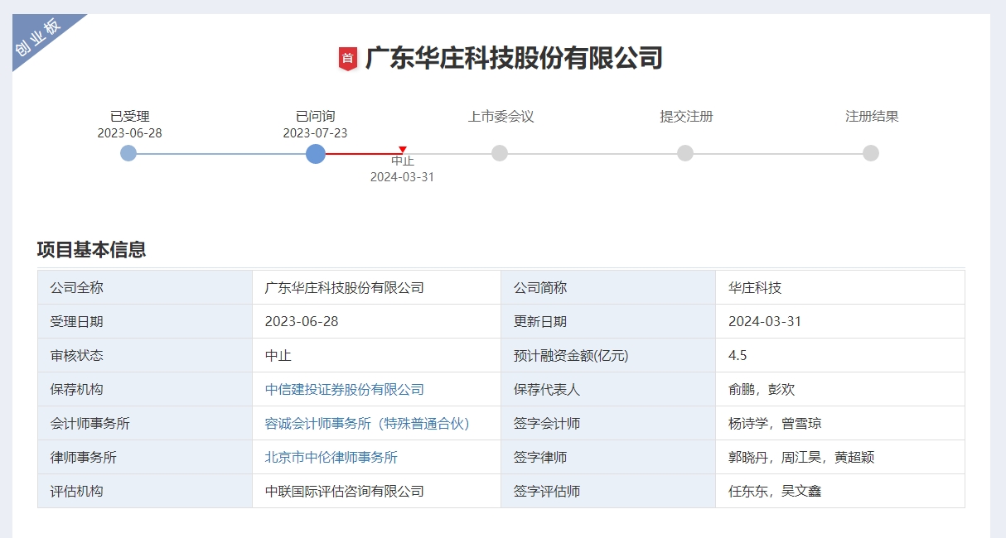Click the 郭晓丹，周江昊，黄超颖 value cell

tap(840, 457)
